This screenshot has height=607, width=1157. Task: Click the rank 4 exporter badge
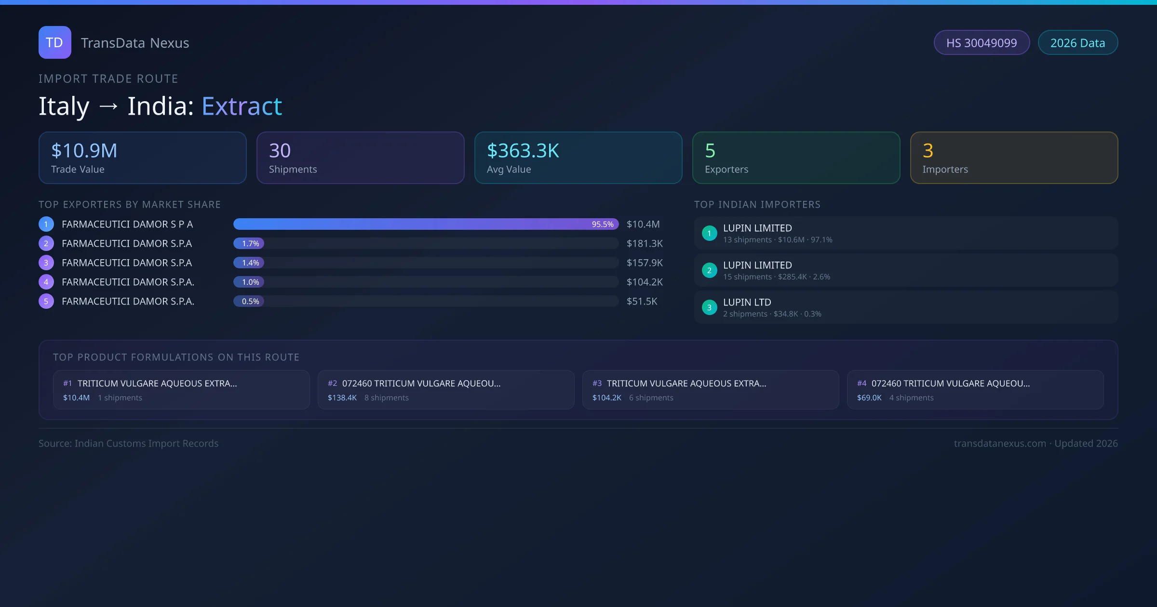tap(46, 282)
